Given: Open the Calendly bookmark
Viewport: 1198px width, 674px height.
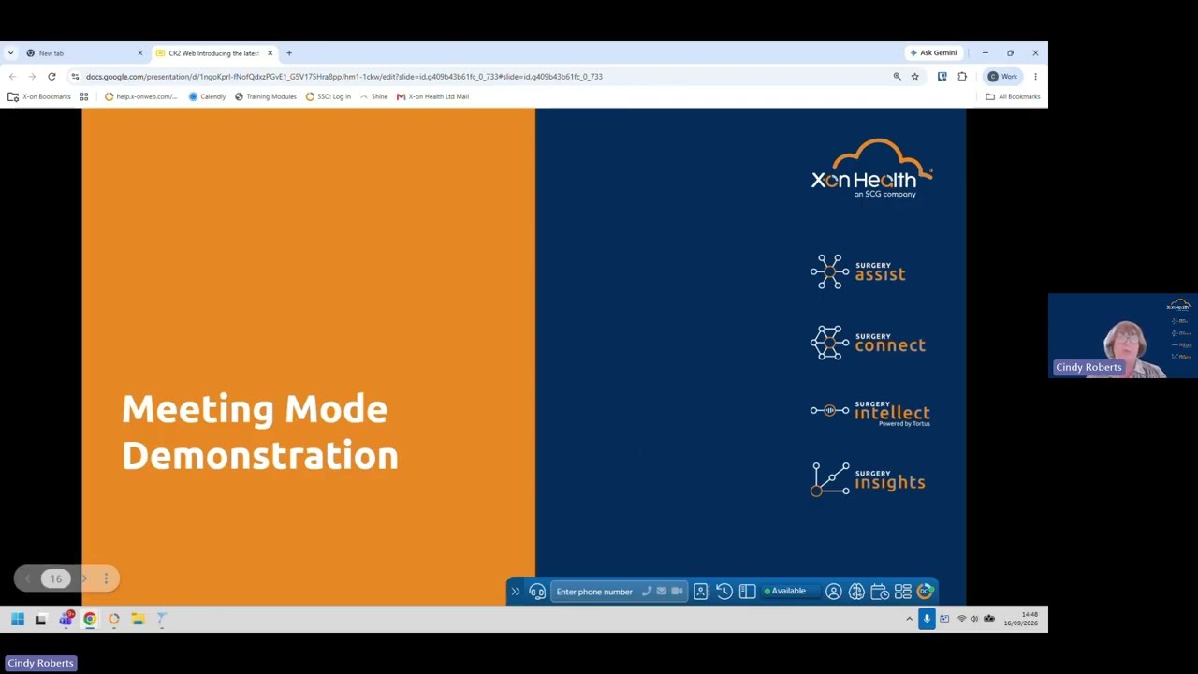Looking at the screenshot, I should point(207,96).
